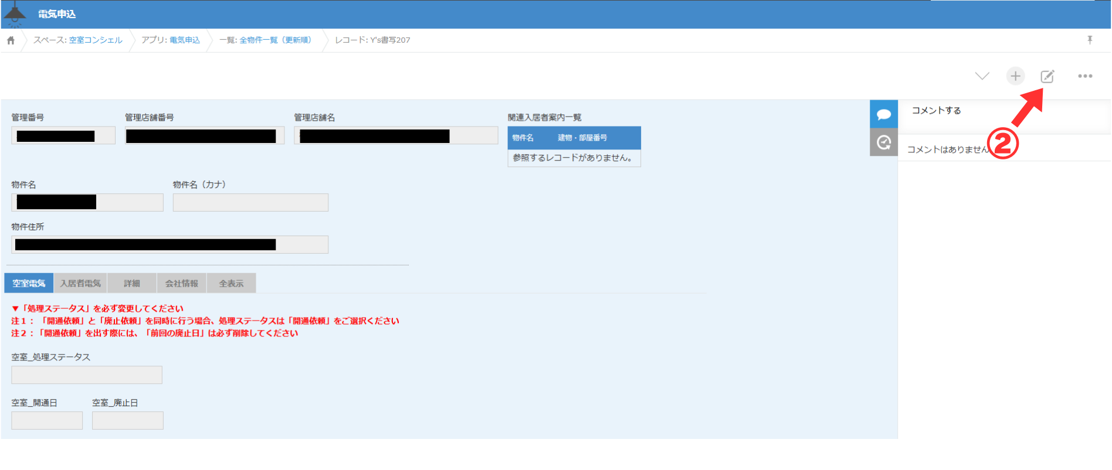
Task: Open the 全物件一覧（更新順） view link
Action: [275, 40]
